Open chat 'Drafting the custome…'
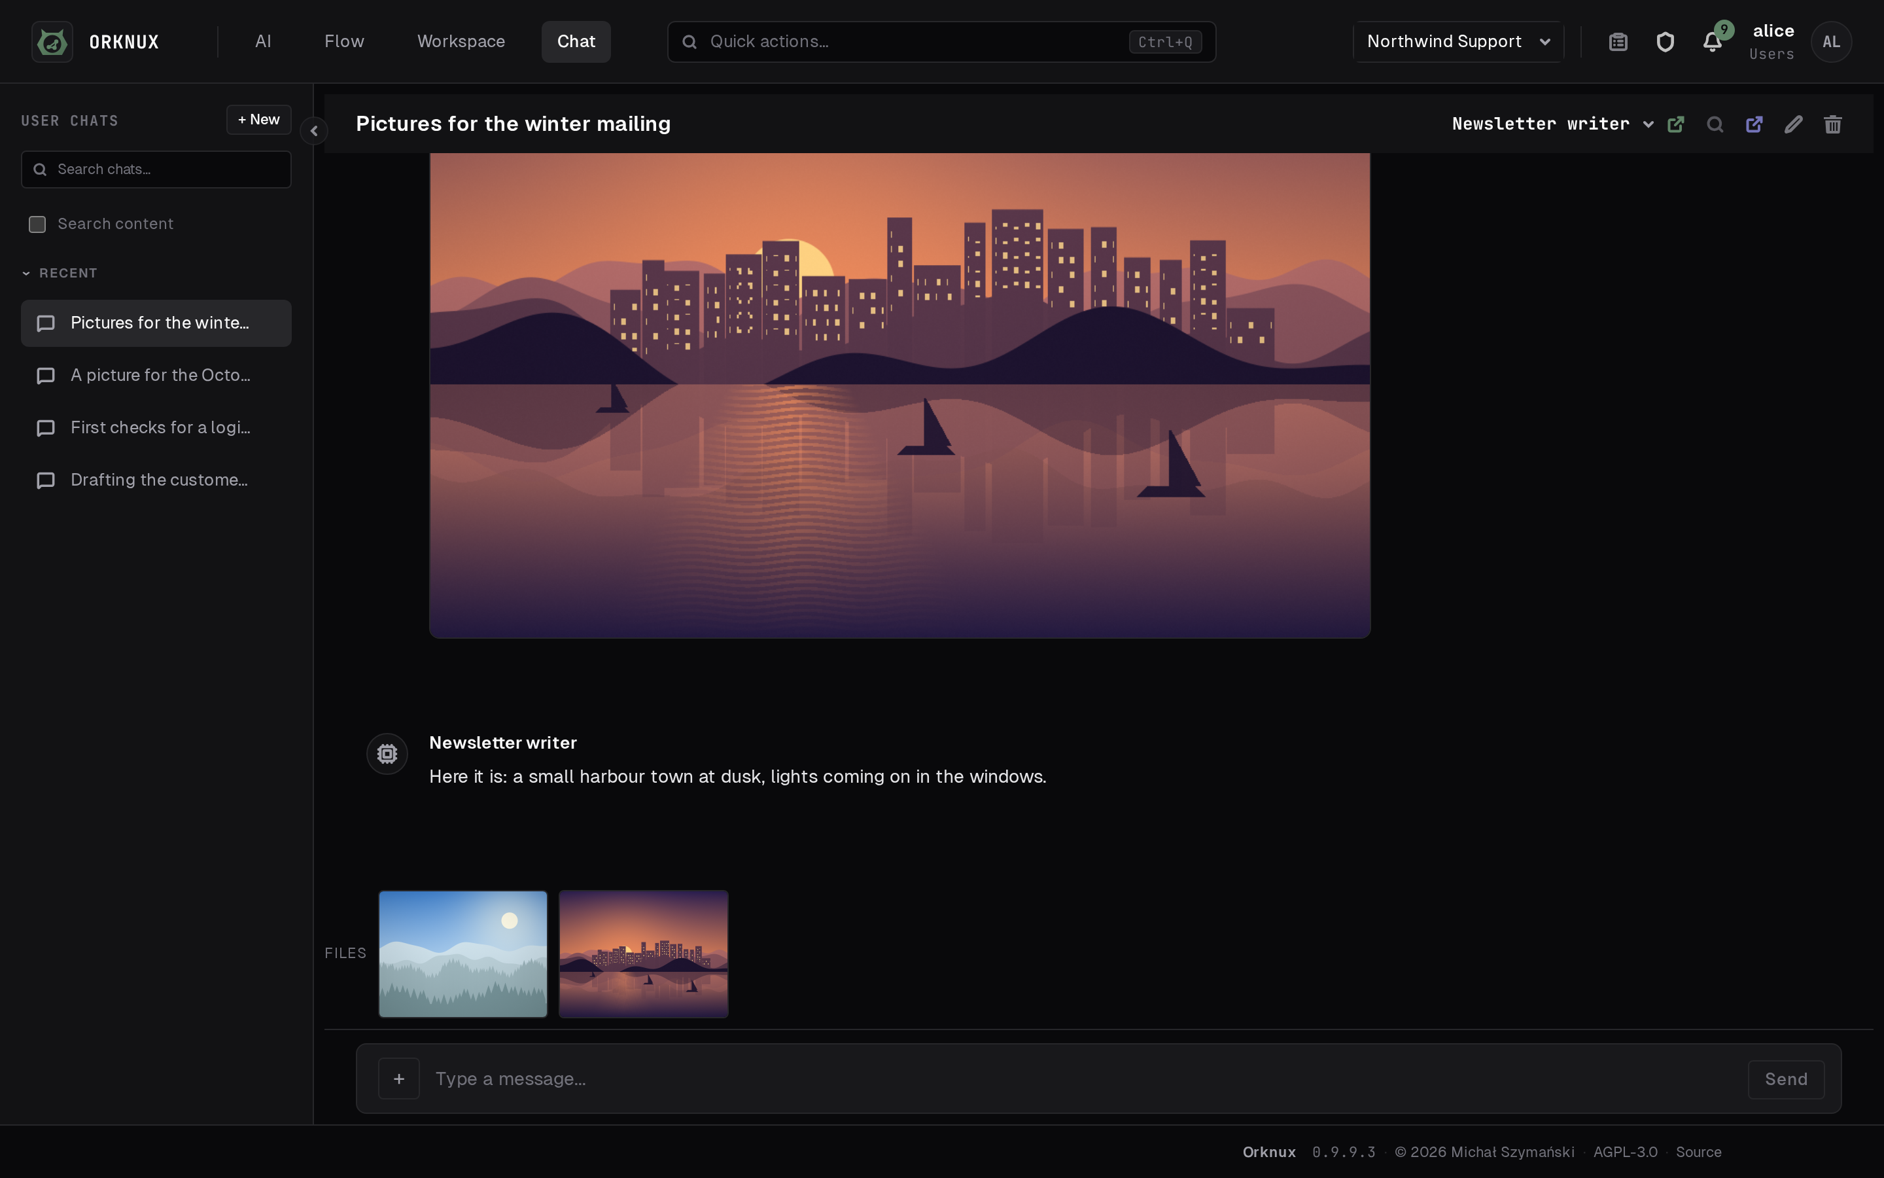1884x1178 pixels. pos(156,480)
